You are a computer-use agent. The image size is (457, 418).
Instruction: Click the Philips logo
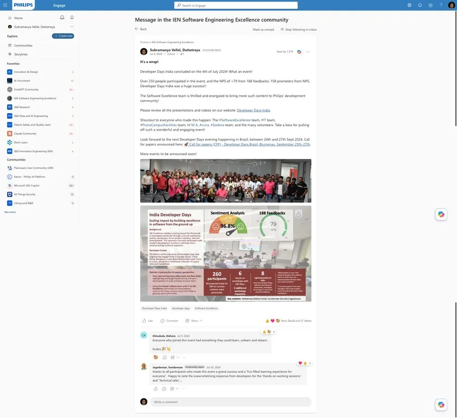(x=23, y=5)
